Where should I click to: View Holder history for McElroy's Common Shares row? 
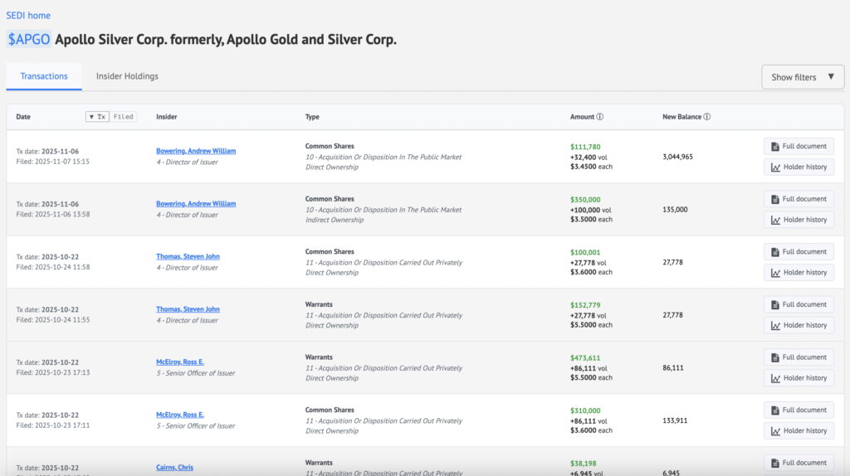799,430
